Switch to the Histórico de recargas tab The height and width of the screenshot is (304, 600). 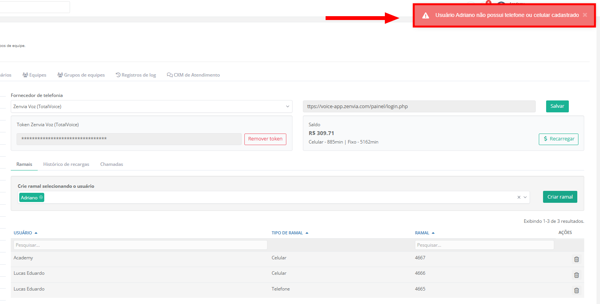[66, 164]
